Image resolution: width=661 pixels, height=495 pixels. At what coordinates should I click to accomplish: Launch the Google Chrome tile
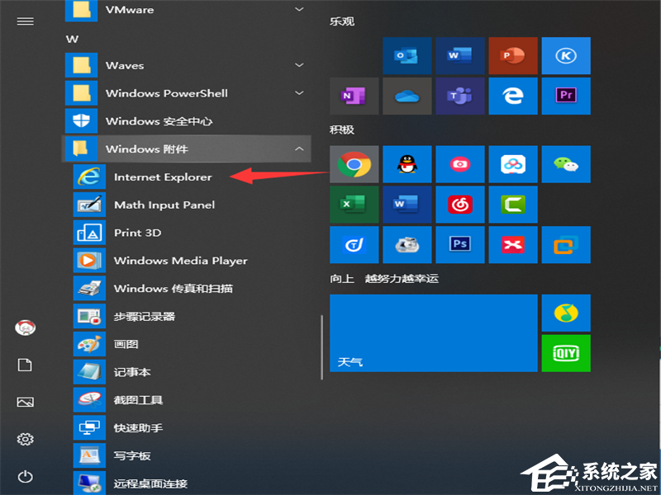(354, 164)
